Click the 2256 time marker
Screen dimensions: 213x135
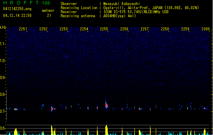click(x=124, y=29)
